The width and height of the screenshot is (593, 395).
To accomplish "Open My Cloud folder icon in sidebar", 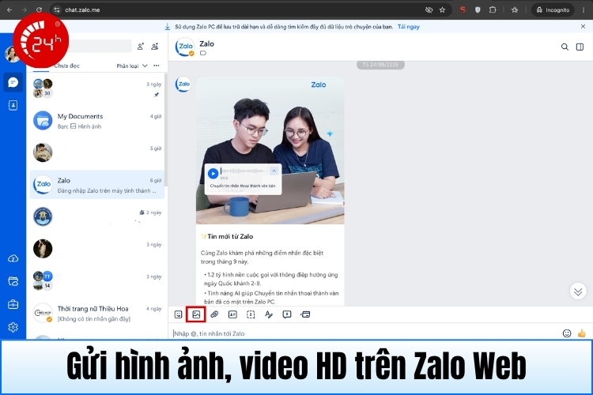I will click(13, 281).
